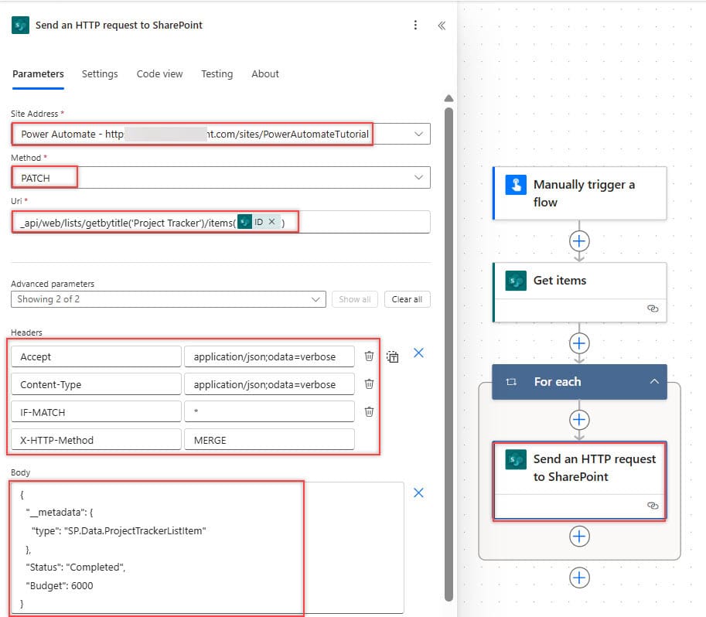Screen dimensions: 706x617
Task: Collapse the For each loop
Action: click(x=654, y=381)
